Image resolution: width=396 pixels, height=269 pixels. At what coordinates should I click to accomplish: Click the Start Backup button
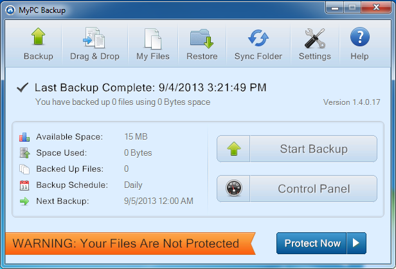[x=297, y=149]
